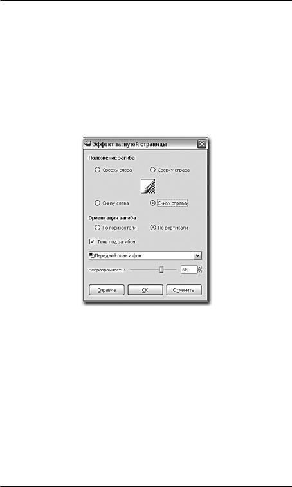Click the foreground/background color icon in combo box
This screenshot has width=292, height=487.
click(91, 255)
